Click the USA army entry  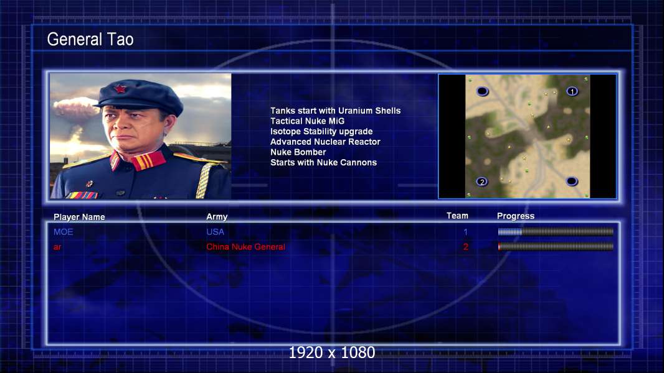[215, 232]
